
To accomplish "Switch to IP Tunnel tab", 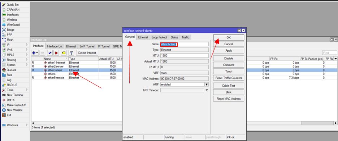I will 104,46.
